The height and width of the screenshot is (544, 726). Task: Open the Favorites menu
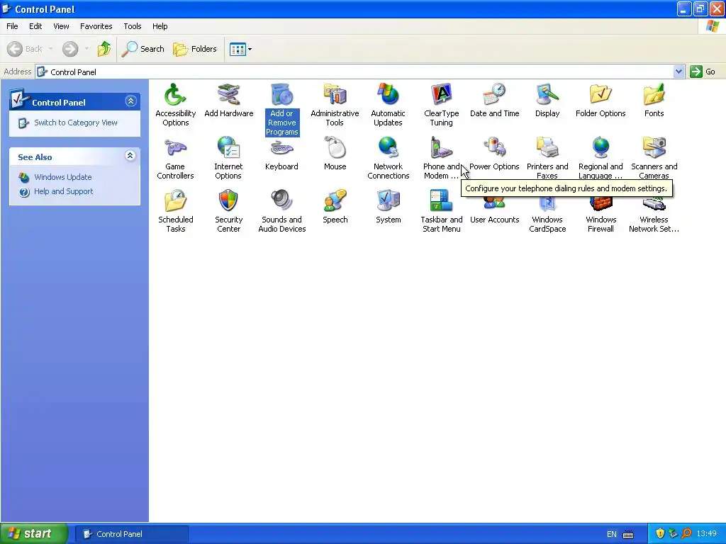coord(96,26)
